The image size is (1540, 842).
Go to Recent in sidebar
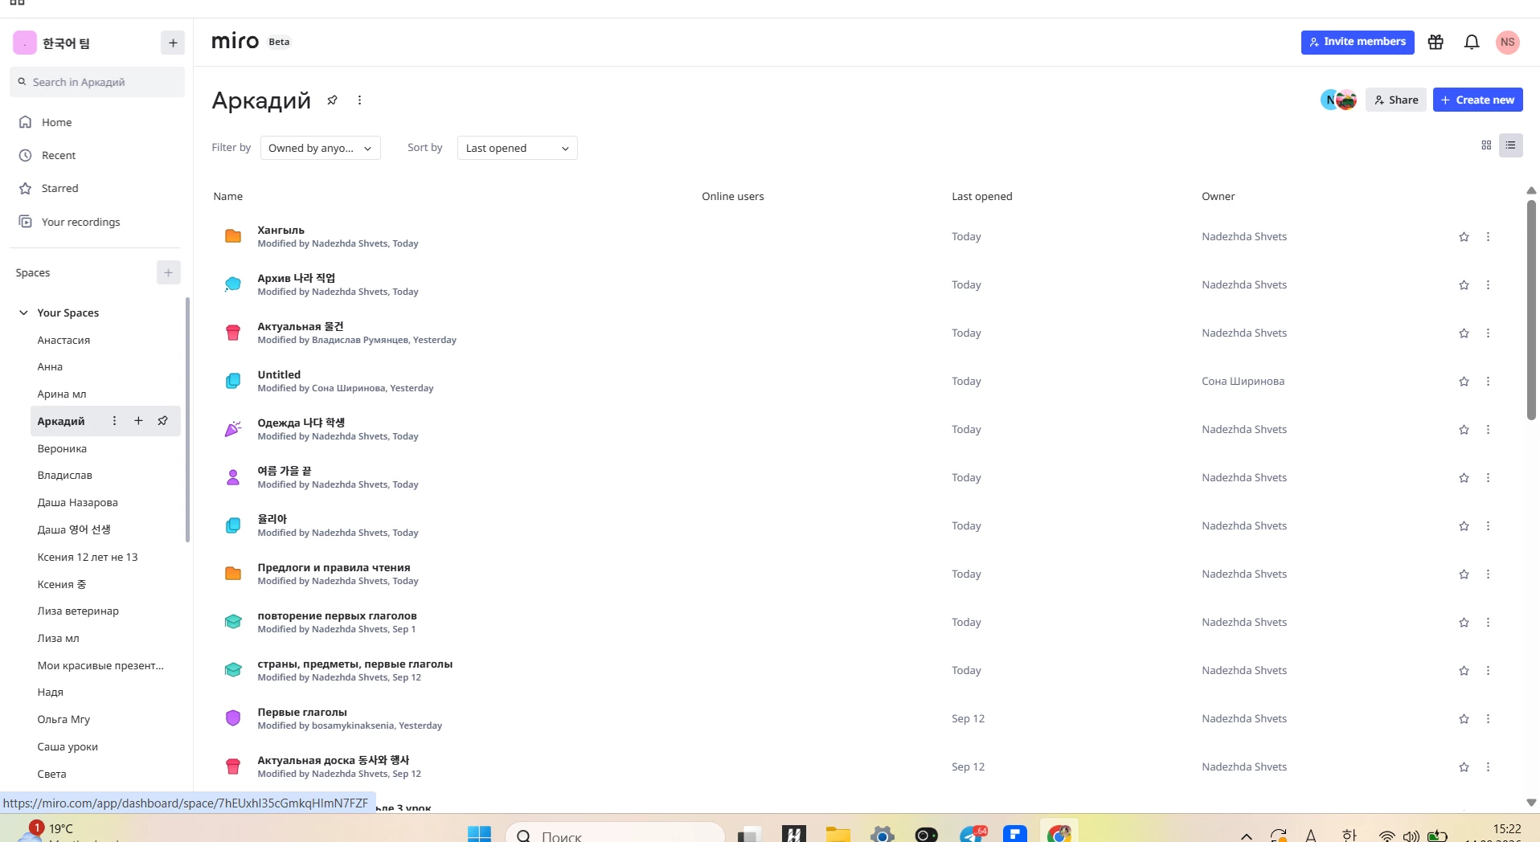58,155
